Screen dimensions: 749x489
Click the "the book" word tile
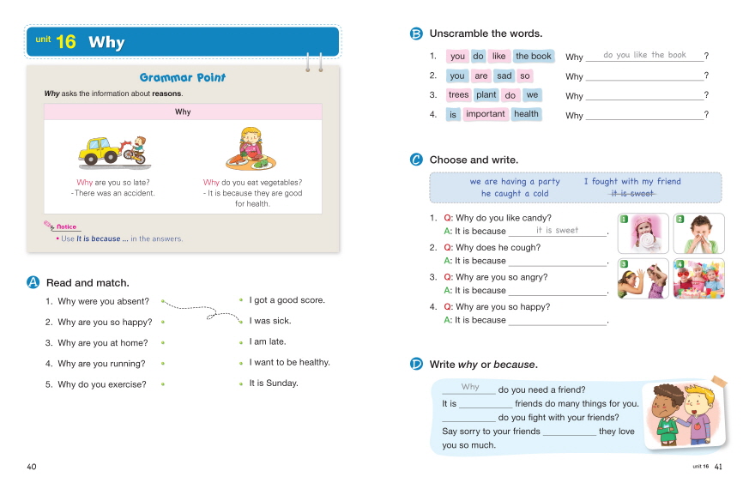[534, 57]
